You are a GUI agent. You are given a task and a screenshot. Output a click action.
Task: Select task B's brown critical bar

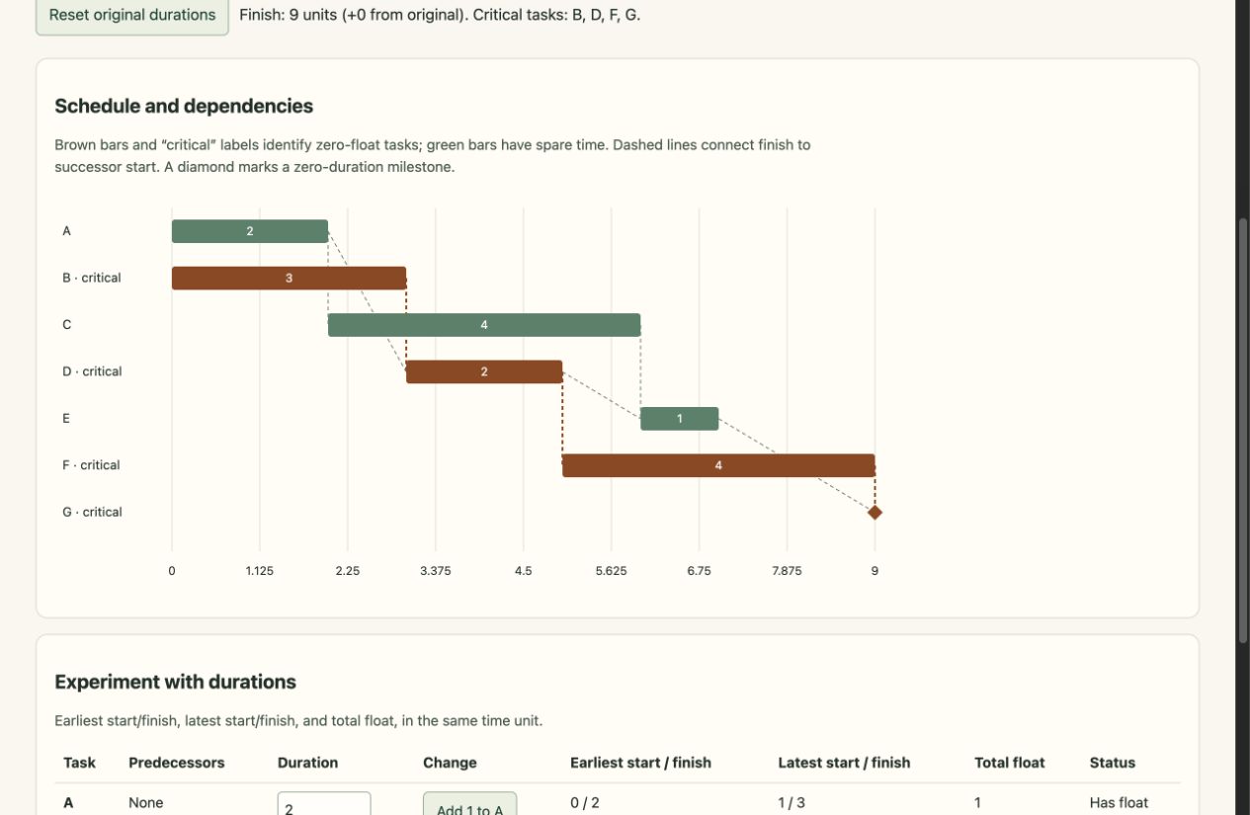pos(289,279)
